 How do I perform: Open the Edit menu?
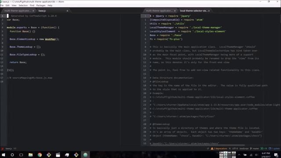click(7, 5)
